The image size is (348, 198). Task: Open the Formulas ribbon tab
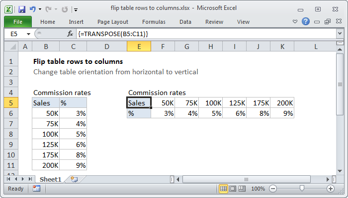[154, 22]
